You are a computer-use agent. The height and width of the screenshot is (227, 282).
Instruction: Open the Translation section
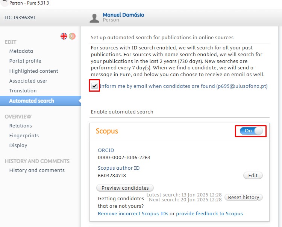point(23,91)
